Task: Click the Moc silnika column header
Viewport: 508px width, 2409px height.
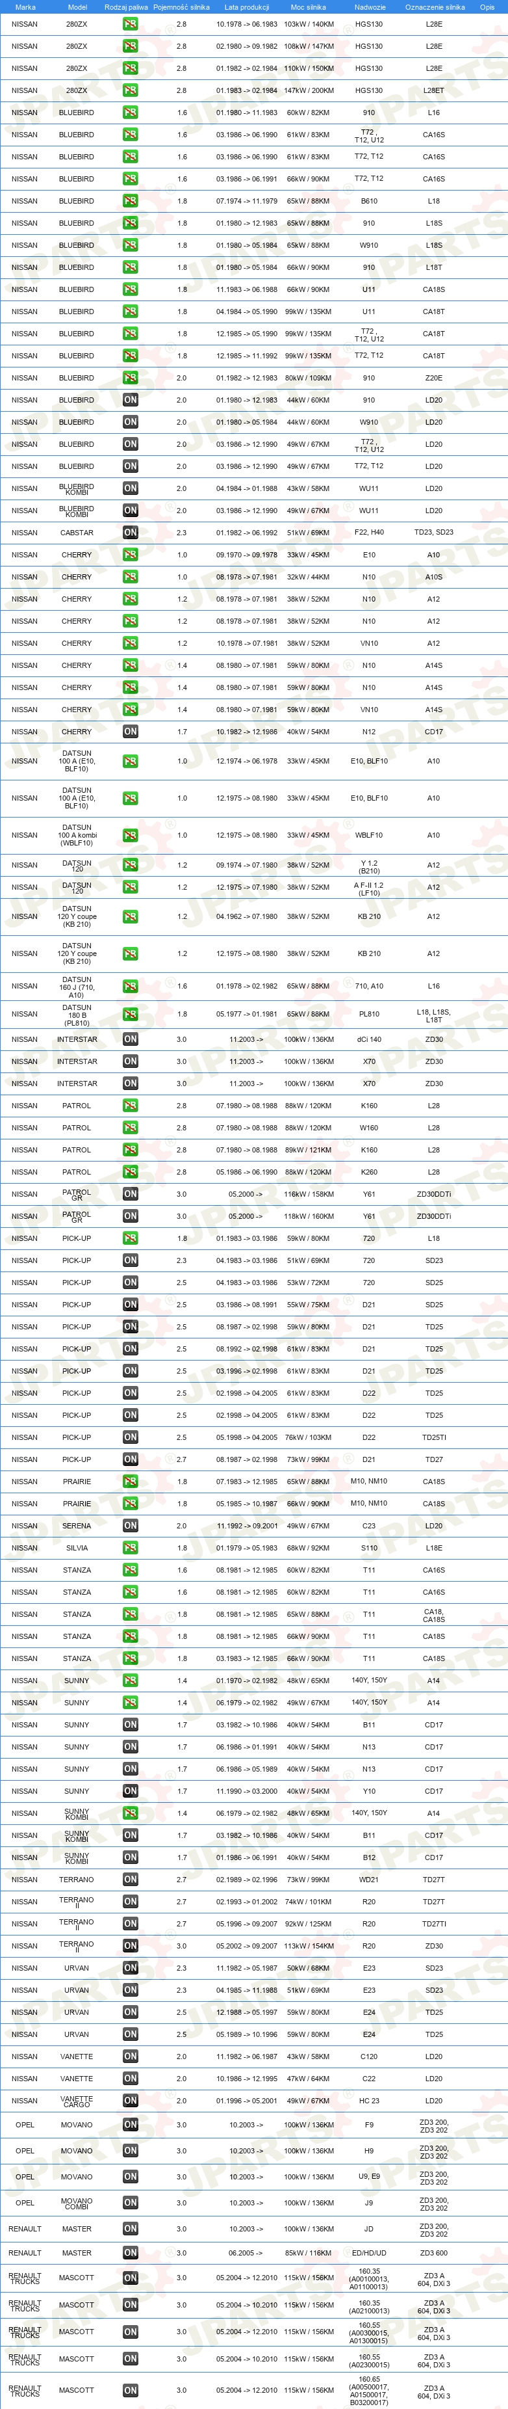Action: (308, 7)
